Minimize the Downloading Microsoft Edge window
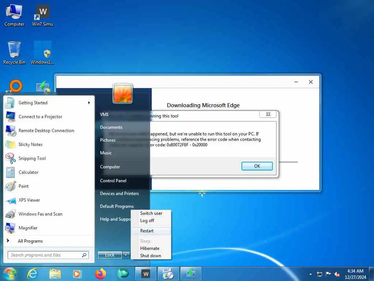Screen dimensions: 374x281 [296, 82]
